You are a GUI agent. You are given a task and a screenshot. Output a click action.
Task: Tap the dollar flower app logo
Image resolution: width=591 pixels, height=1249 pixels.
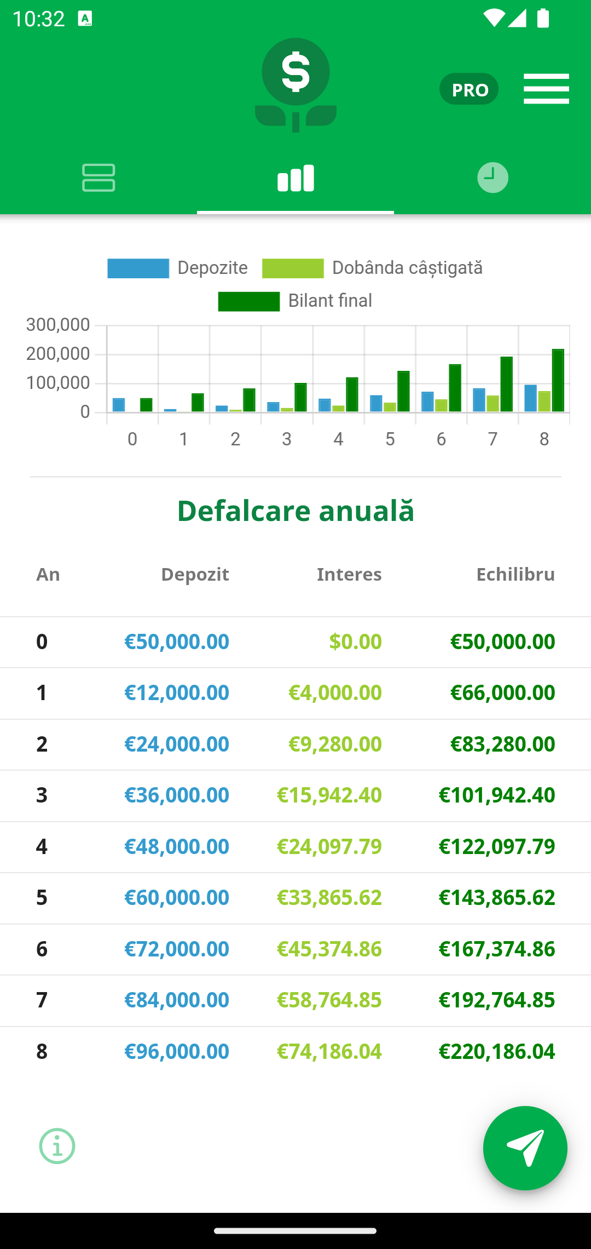tap(296, 85)
